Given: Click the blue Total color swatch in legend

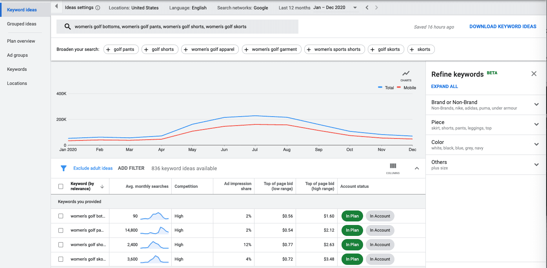Looking at the screenshot, I should tap(379, 88).
